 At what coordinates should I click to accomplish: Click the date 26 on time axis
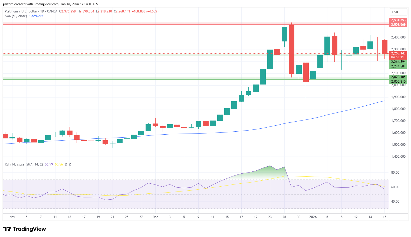pyautogui.click(x=284, y=217)
